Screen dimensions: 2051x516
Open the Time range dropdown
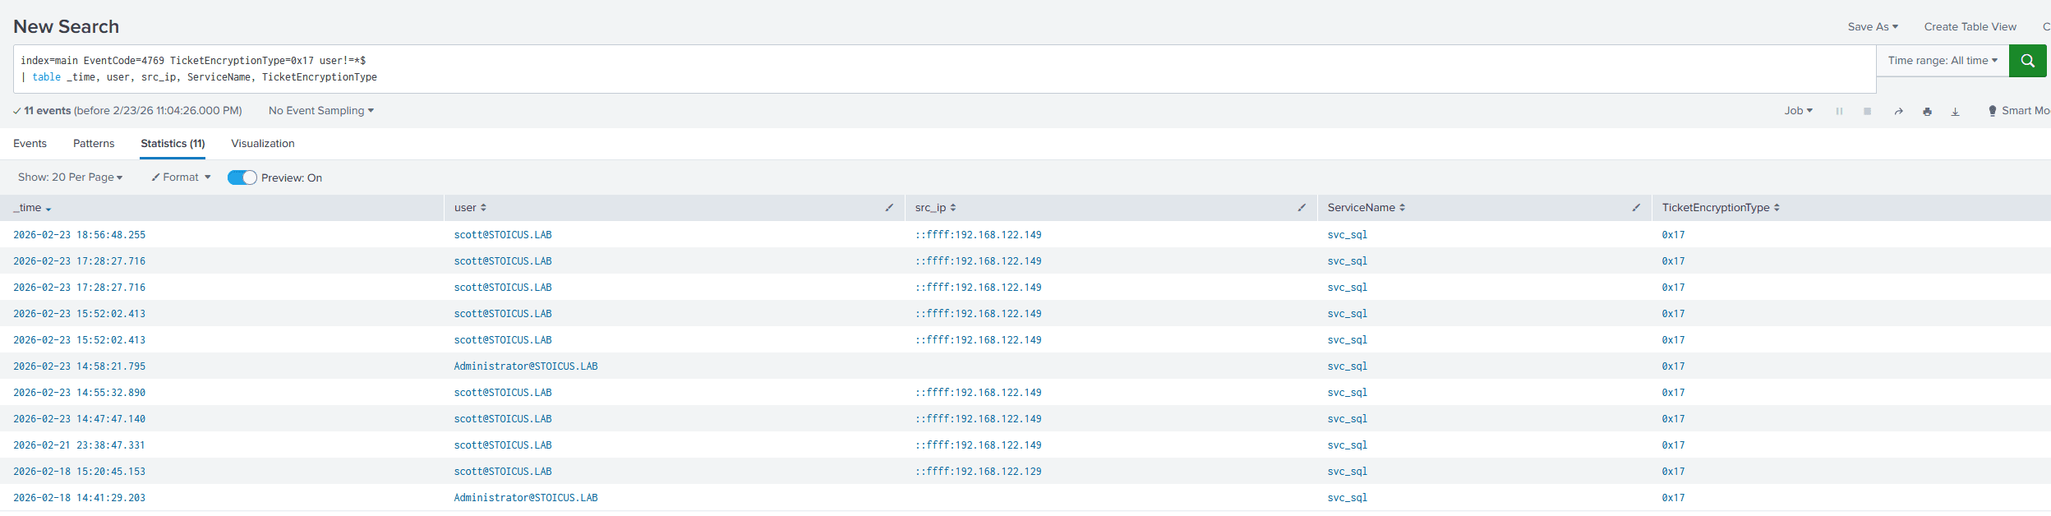point(1942,61)
